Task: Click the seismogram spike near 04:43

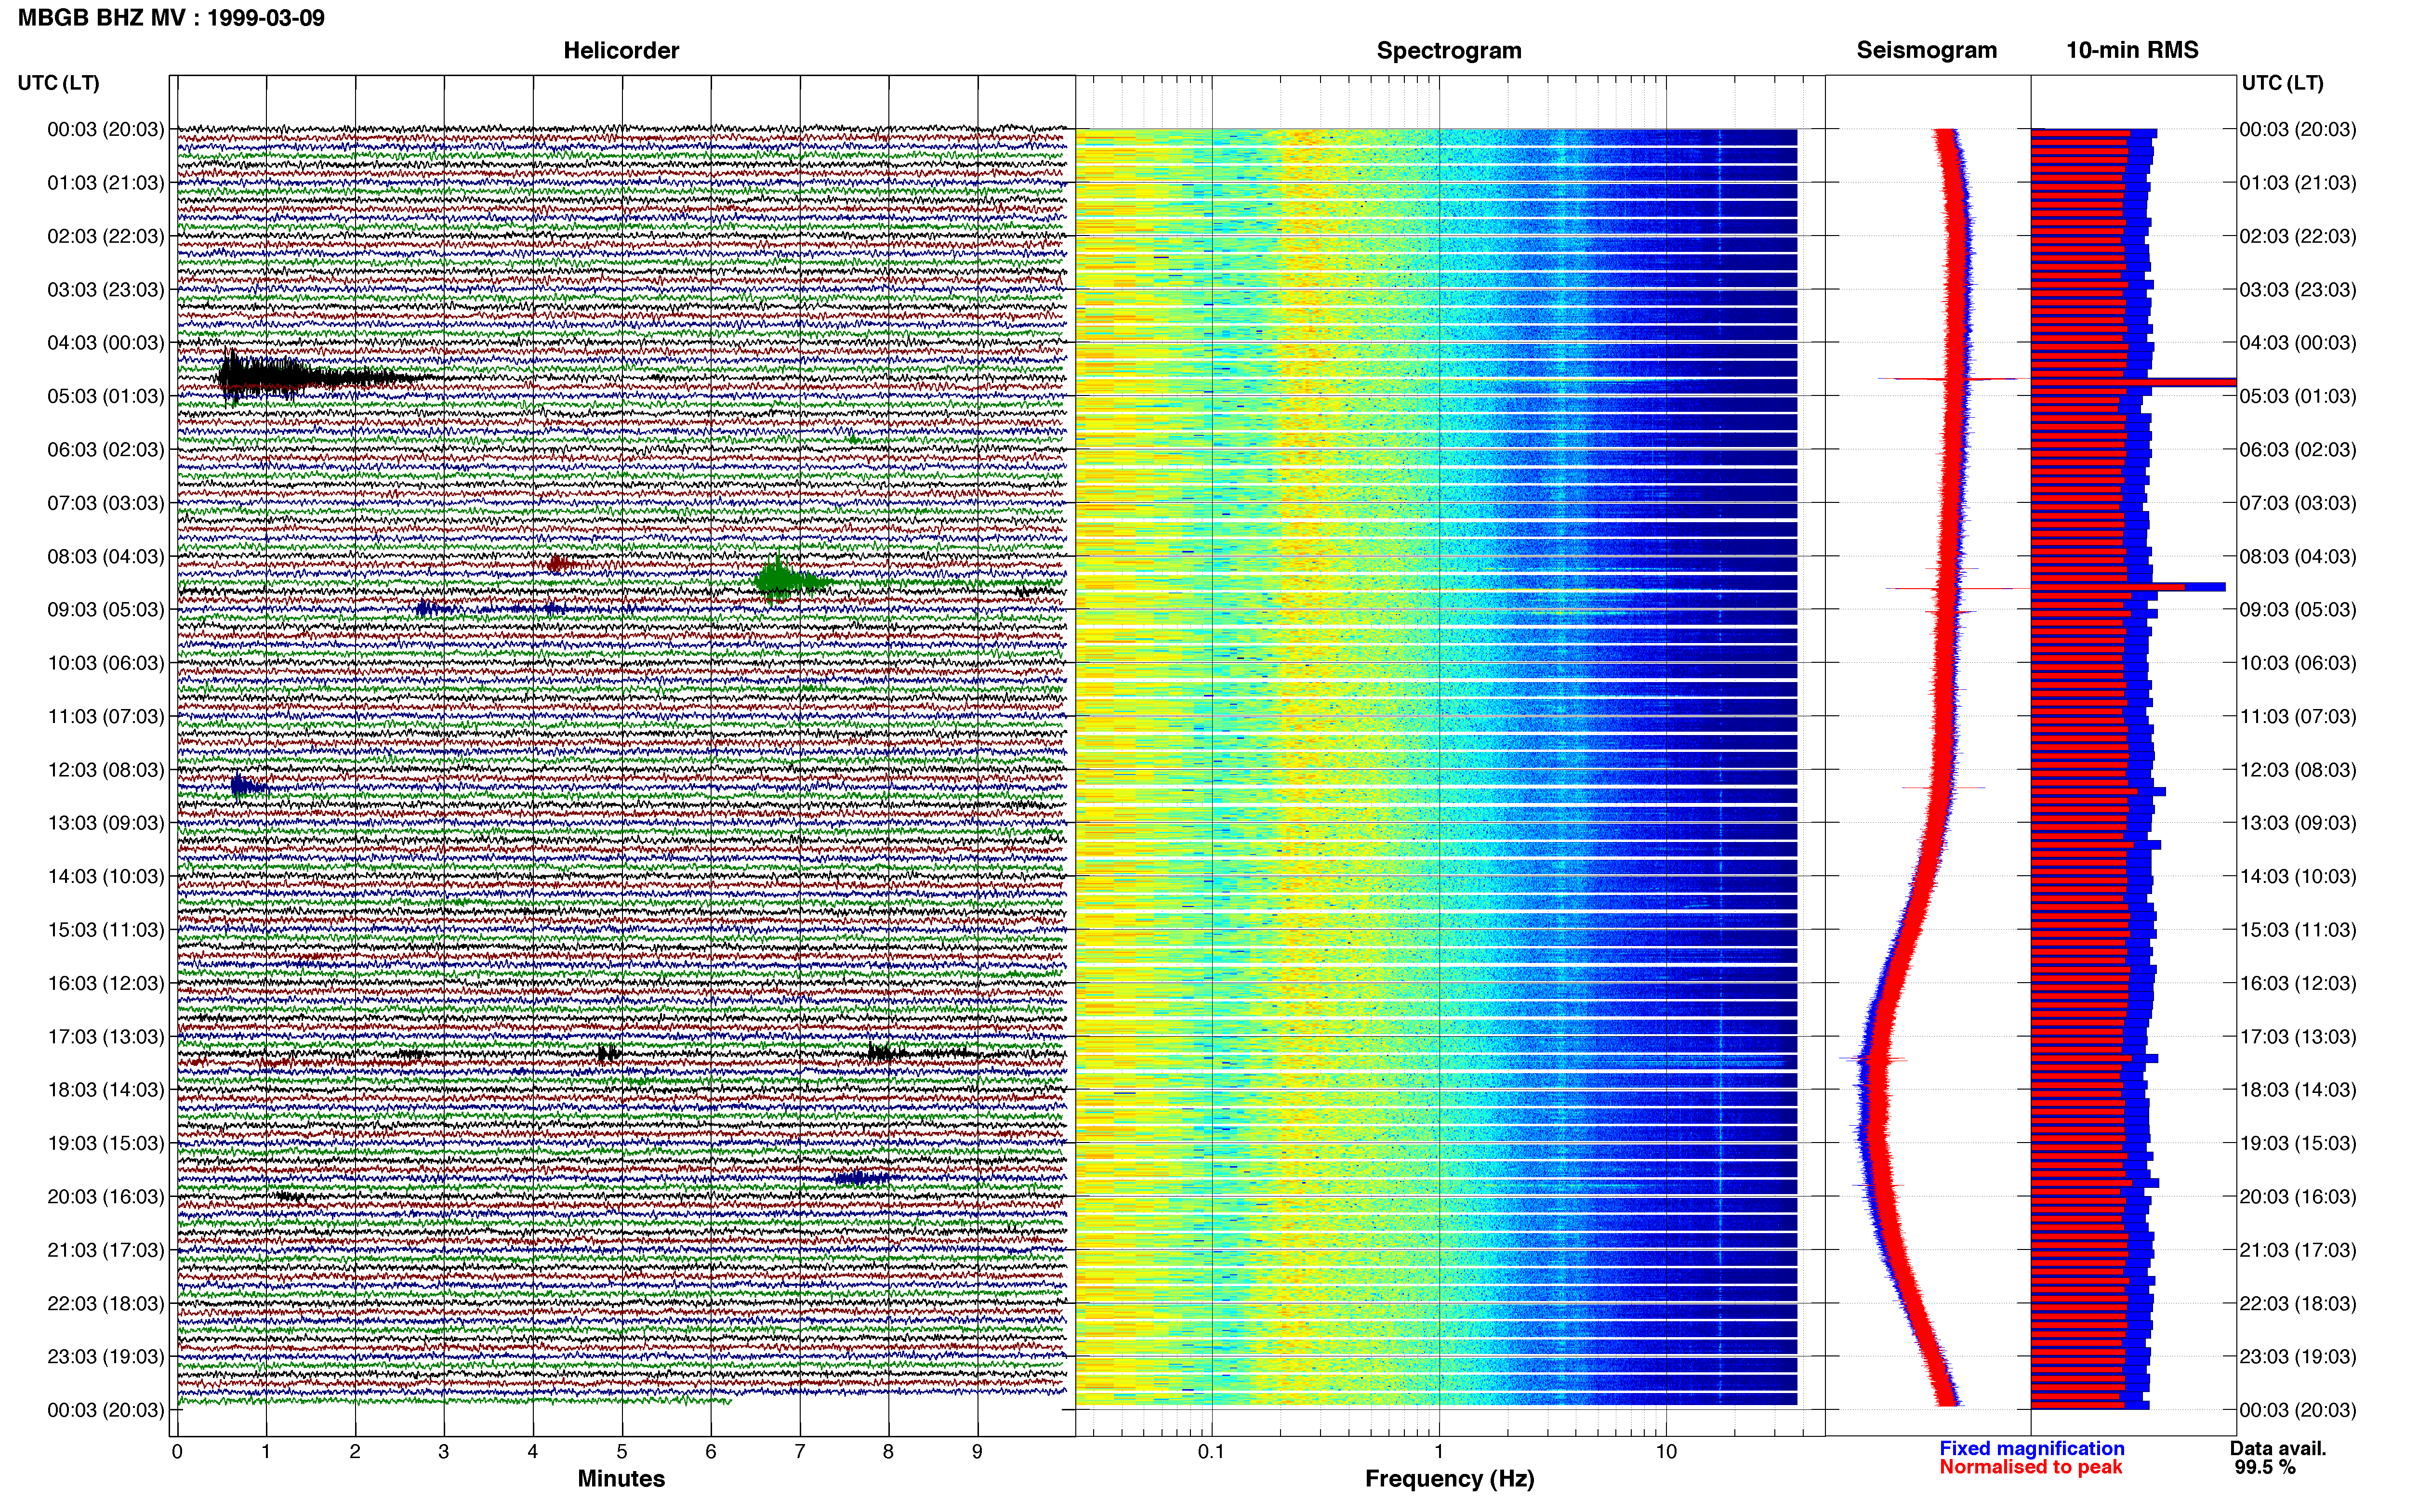Action: (x=1948, y=379)
